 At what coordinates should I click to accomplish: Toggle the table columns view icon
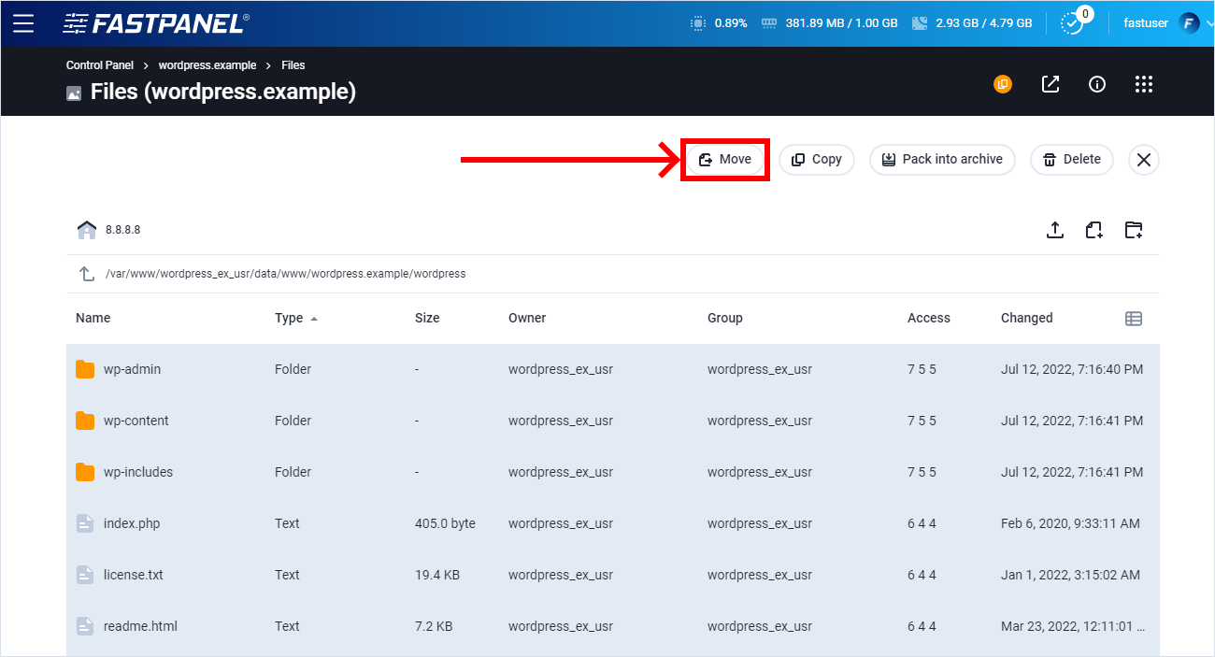point(1134,319)
